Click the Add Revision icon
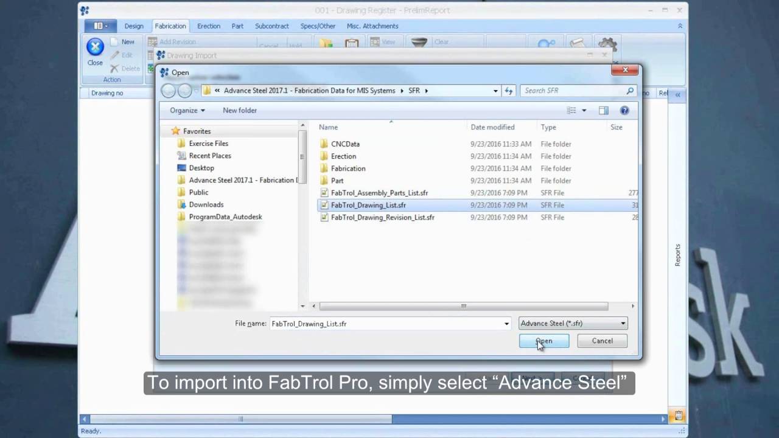 point(152,41)
